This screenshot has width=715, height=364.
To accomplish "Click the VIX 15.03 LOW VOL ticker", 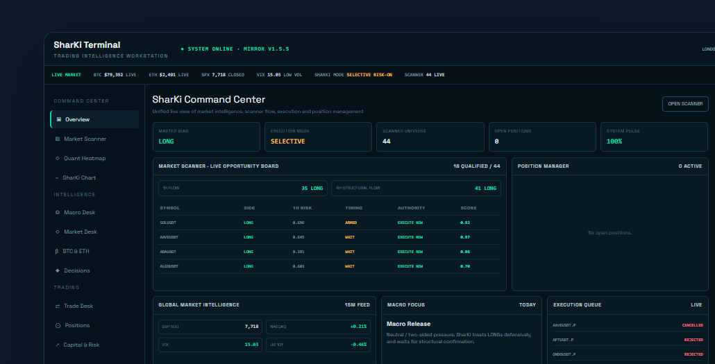I will (x=280, y=75).
